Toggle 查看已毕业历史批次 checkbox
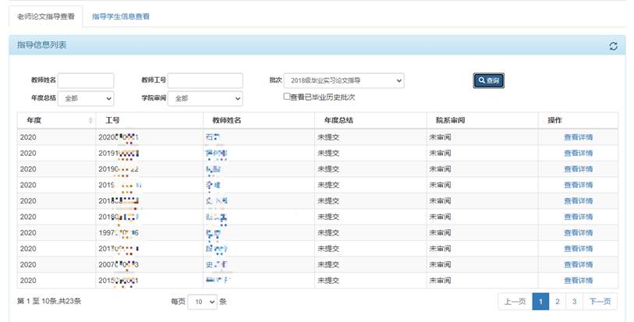634x322 pixels. [286, 97]
